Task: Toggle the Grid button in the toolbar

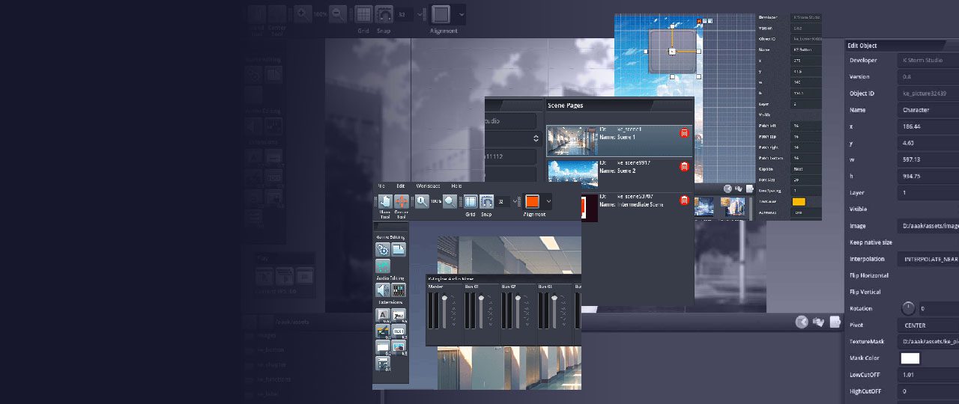Action: [471, 202]
